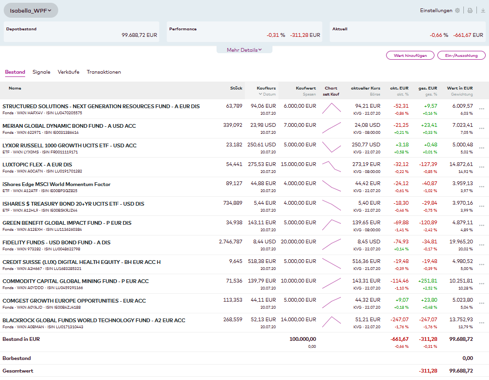Expand the Mehr Details section
Screen dimensions: 489x380
click(x=244, y=50)
